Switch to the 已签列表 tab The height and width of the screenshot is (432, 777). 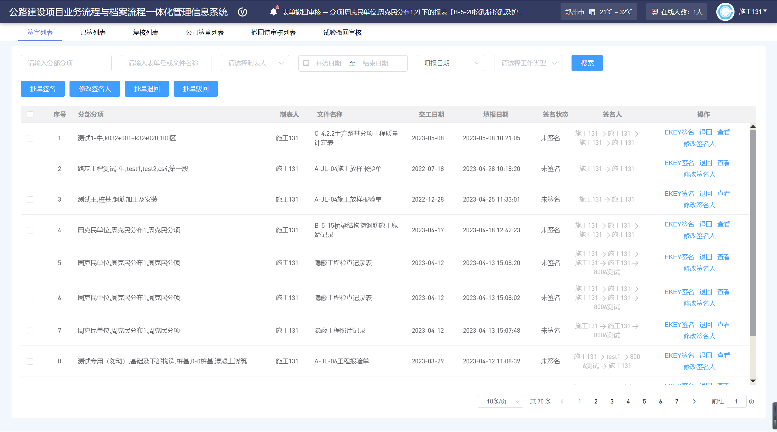pyautogui.click(x=93, y=32)
